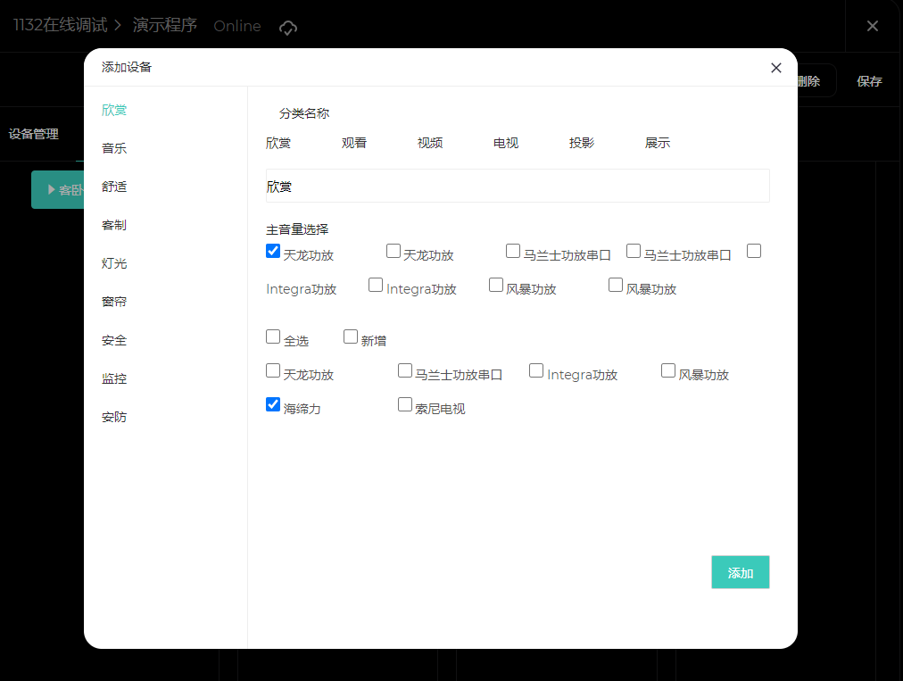The height and width of the screenshot is (681, 903).
Task: Uncheck the 海缔力 device checkbox
Action: (273, 404)
